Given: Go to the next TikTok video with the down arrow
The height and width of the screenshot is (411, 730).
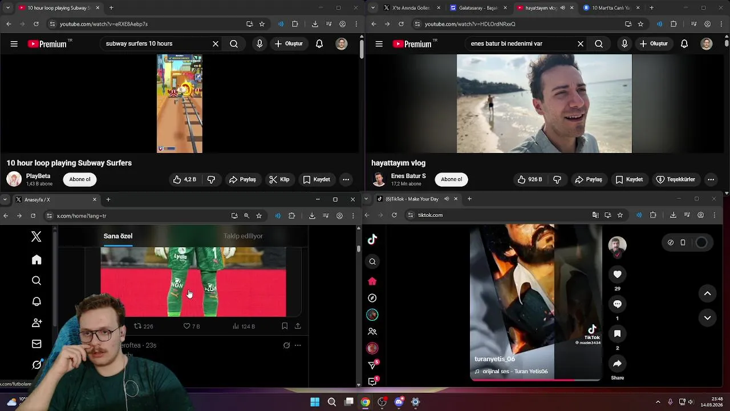Looking at the screenshot, I should pos(707,317).
